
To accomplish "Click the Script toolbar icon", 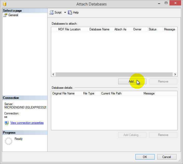I will click(51, 12).
